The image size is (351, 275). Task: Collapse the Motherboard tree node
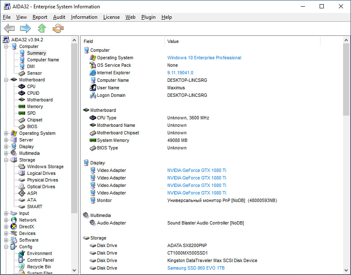6,80
